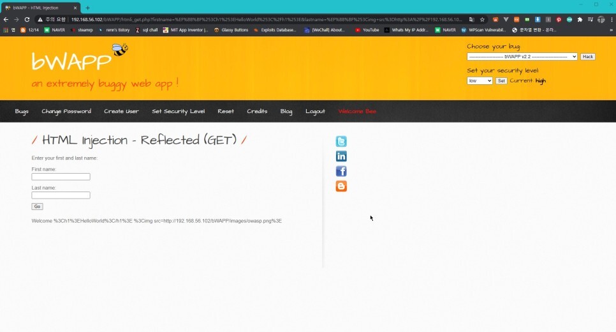Focus the First name input field
The image size is (616, 332).
(61, 177)
